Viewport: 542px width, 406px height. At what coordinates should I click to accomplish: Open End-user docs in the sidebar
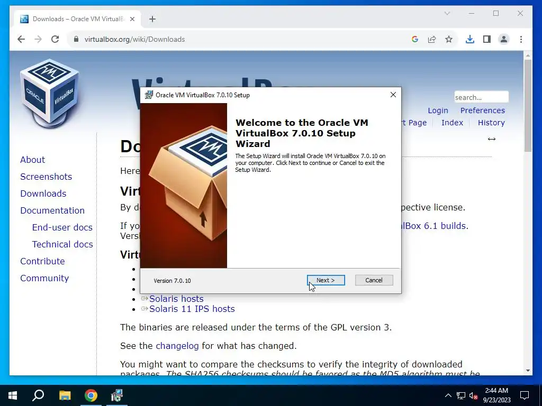[62, 227]
